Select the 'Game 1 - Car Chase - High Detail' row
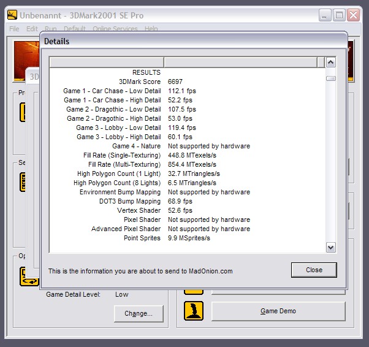The image size is (369, 347). (187, 100)
